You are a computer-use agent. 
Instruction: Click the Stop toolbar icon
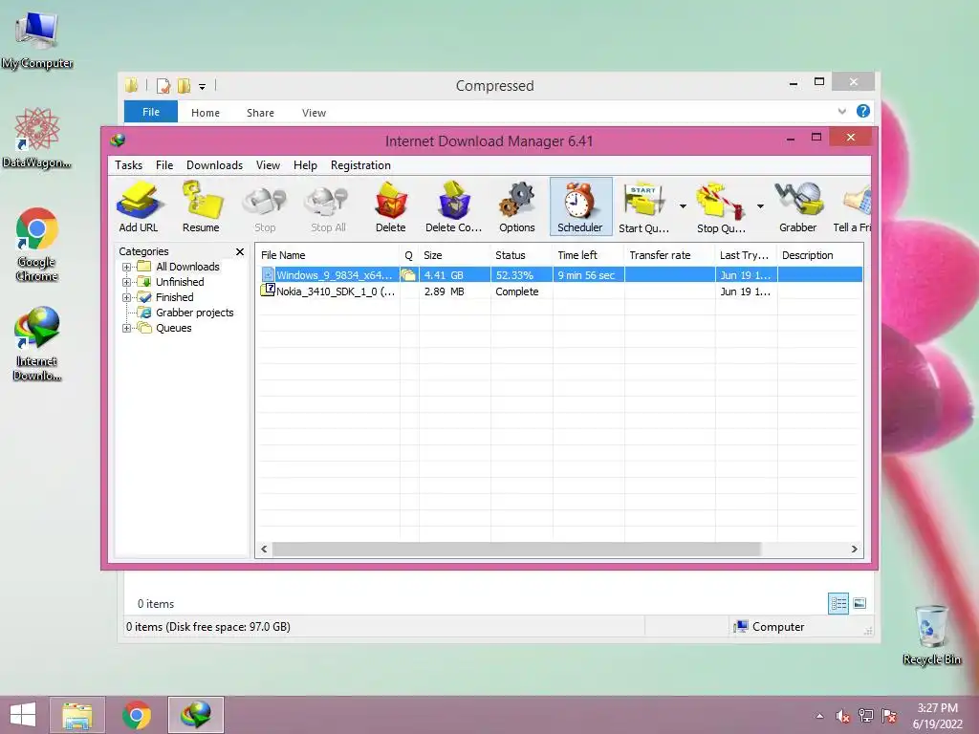pos(265,207)
